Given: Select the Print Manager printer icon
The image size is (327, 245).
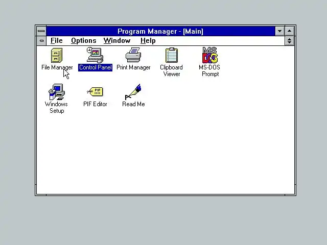Looking at the screenshot, I should click(133, 55).
